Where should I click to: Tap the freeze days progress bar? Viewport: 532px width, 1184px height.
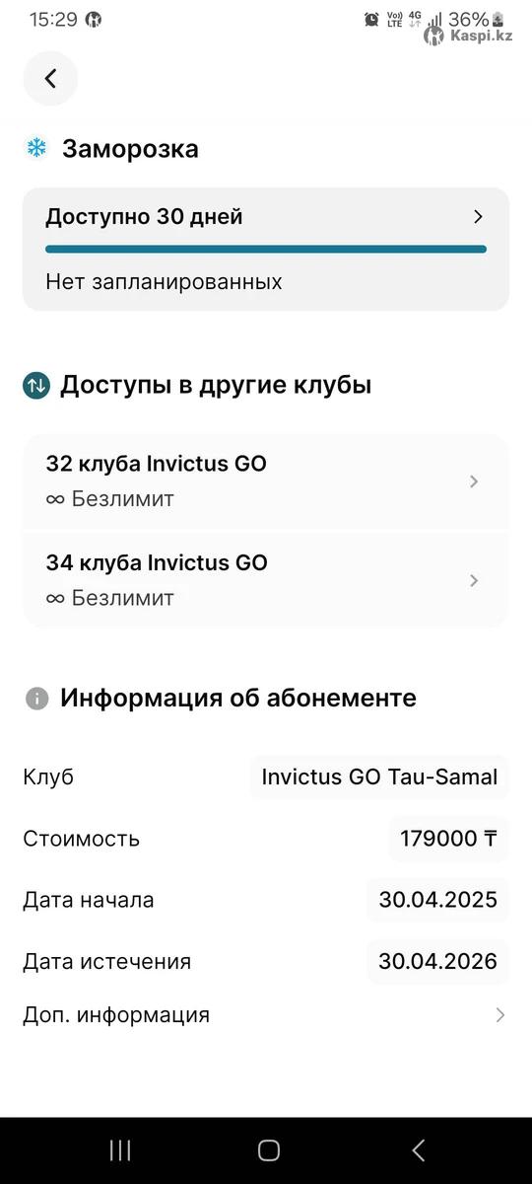click(x=266, y=249)
